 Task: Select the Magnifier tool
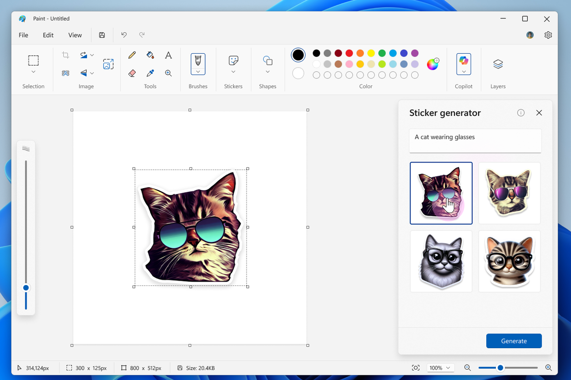168,73
